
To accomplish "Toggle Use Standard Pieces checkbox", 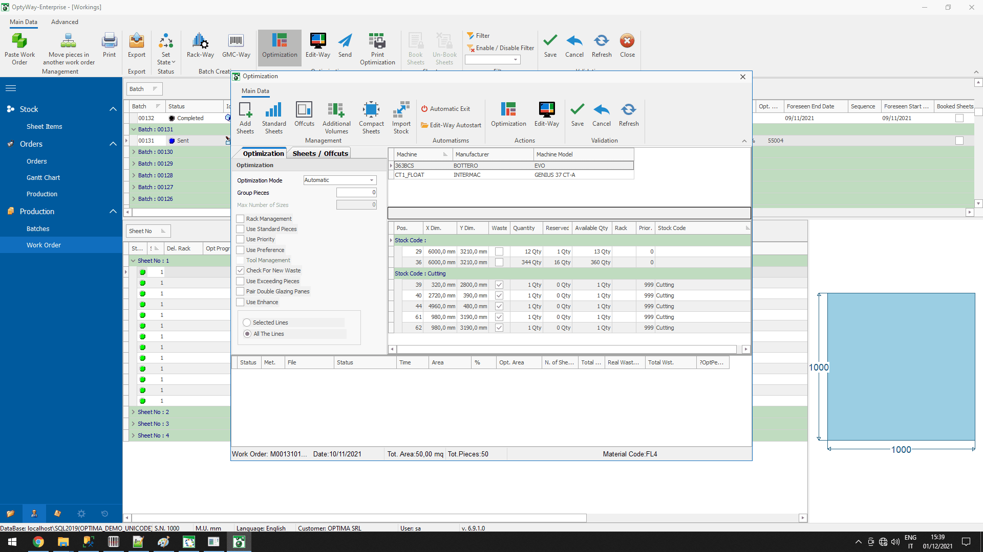I will pos(240,229).
